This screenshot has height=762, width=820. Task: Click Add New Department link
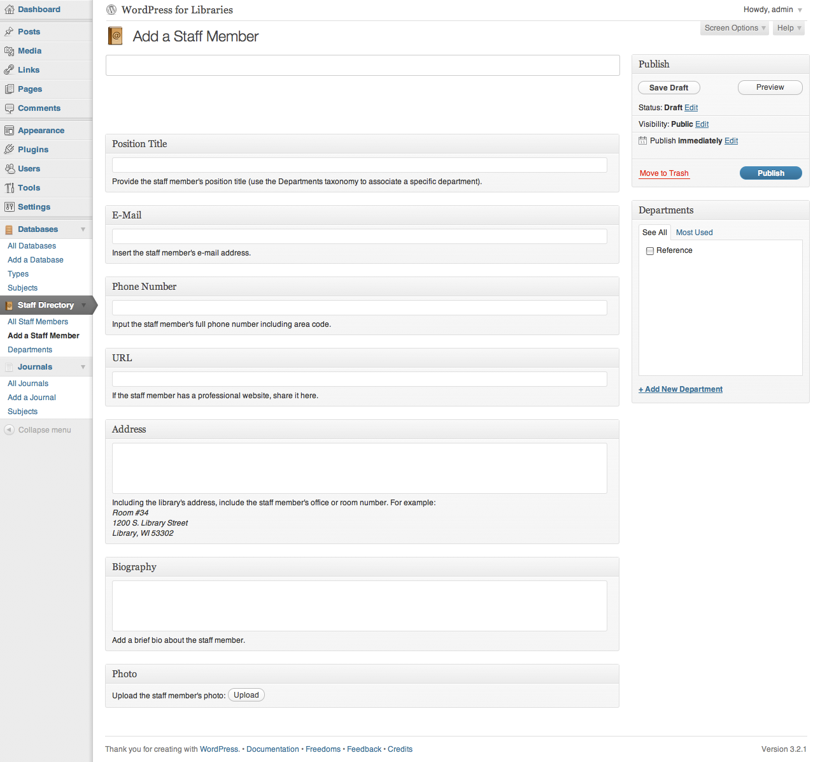click(681, 389)
